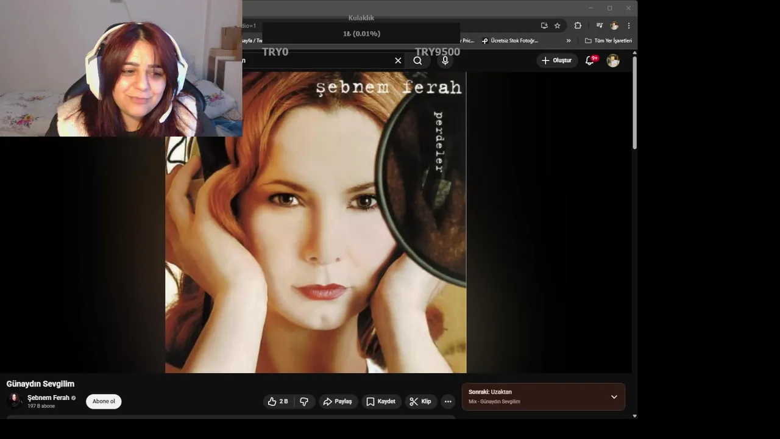
Task: Open the YouTube account avatar menu
Action: 613,60
